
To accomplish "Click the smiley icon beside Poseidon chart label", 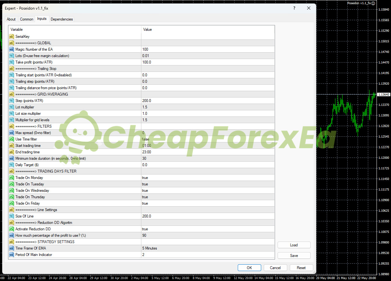I will [373, 3].
